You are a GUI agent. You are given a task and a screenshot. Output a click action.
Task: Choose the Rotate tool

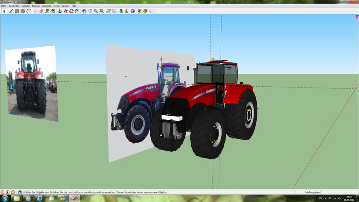coord(71,11)
